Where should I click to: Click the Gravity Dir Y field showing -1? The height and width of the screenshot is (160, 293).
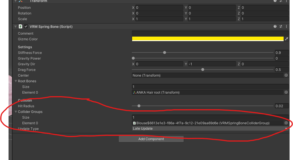[x=212, y=64]
